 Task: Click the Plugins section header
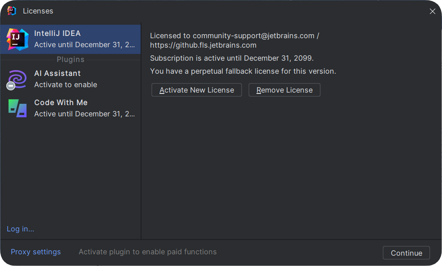pyautogui.click(x=71, y=59)
